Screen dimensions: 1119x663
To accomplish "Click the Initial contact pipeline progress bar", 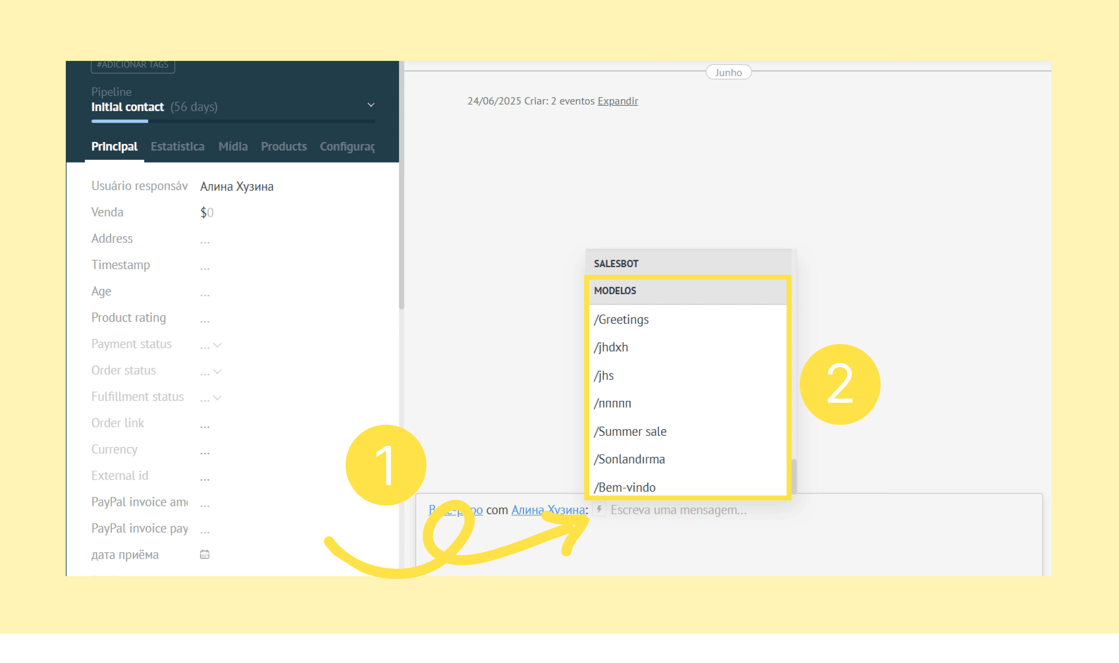I will [x=232, y=121].
